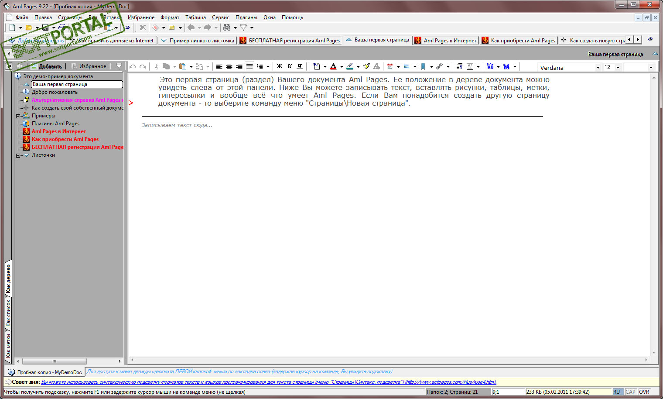This screenshot has height=399, width=663.
Task: Click the tree panel horizontal scrollbar
Action: coord(68,361)
